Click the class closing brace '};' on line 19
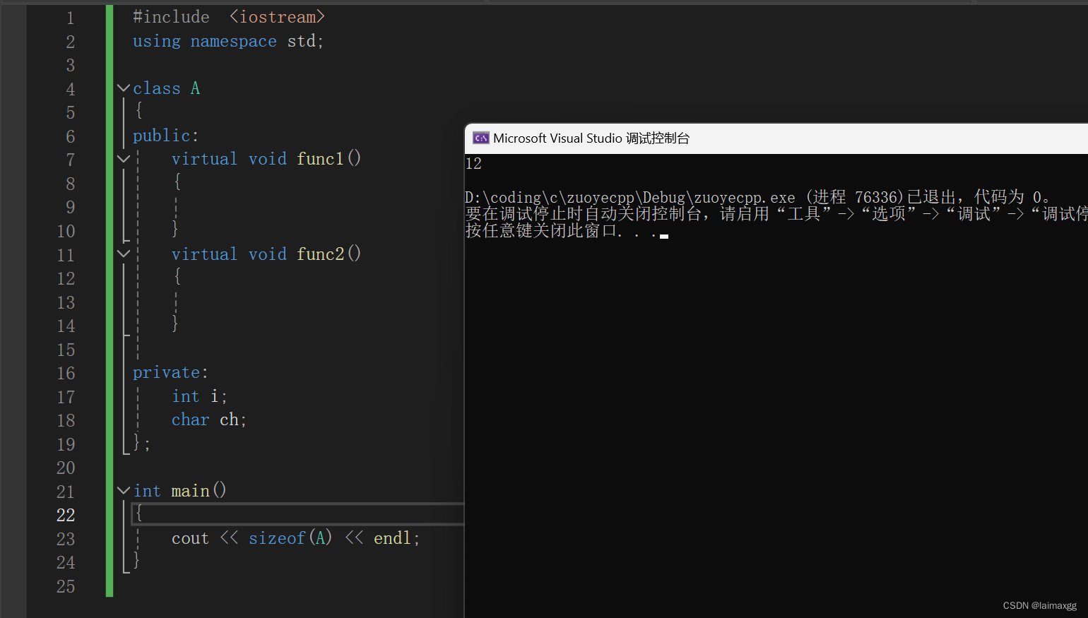 (142, 443)
